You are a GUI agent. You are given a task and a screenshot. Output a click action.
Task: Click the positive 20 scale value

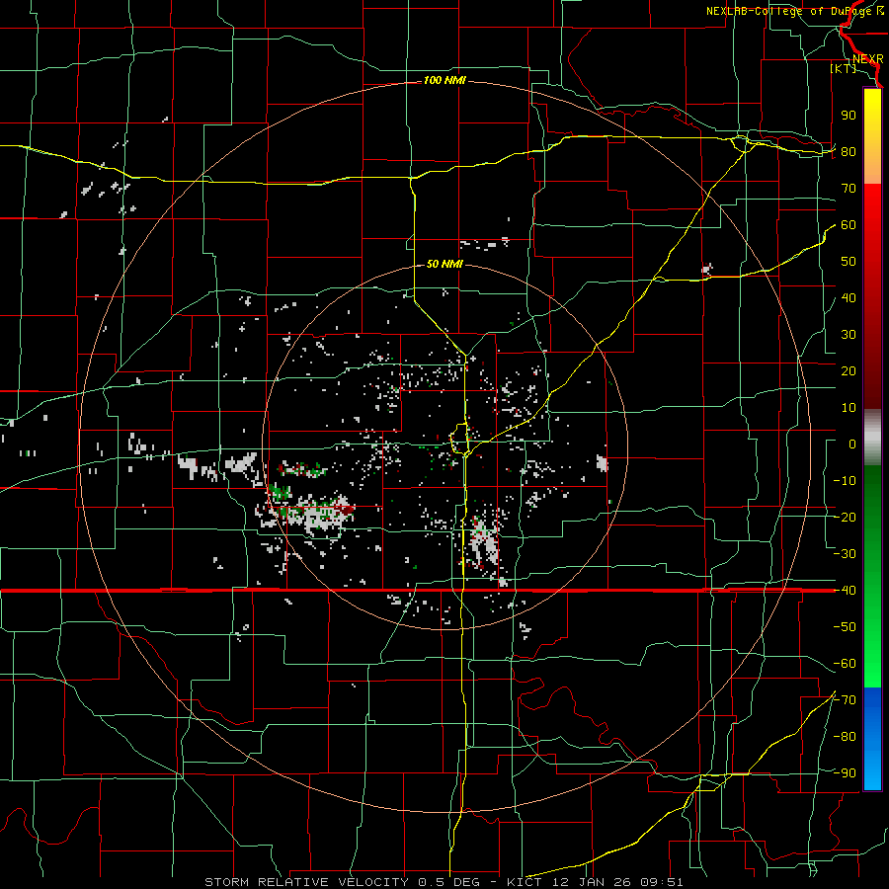(849, 371)
